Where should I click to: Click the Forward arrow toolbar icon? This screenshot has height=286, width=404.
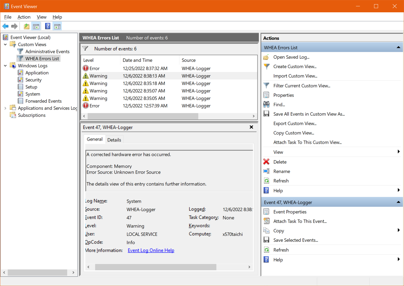[x=14, y=26]
